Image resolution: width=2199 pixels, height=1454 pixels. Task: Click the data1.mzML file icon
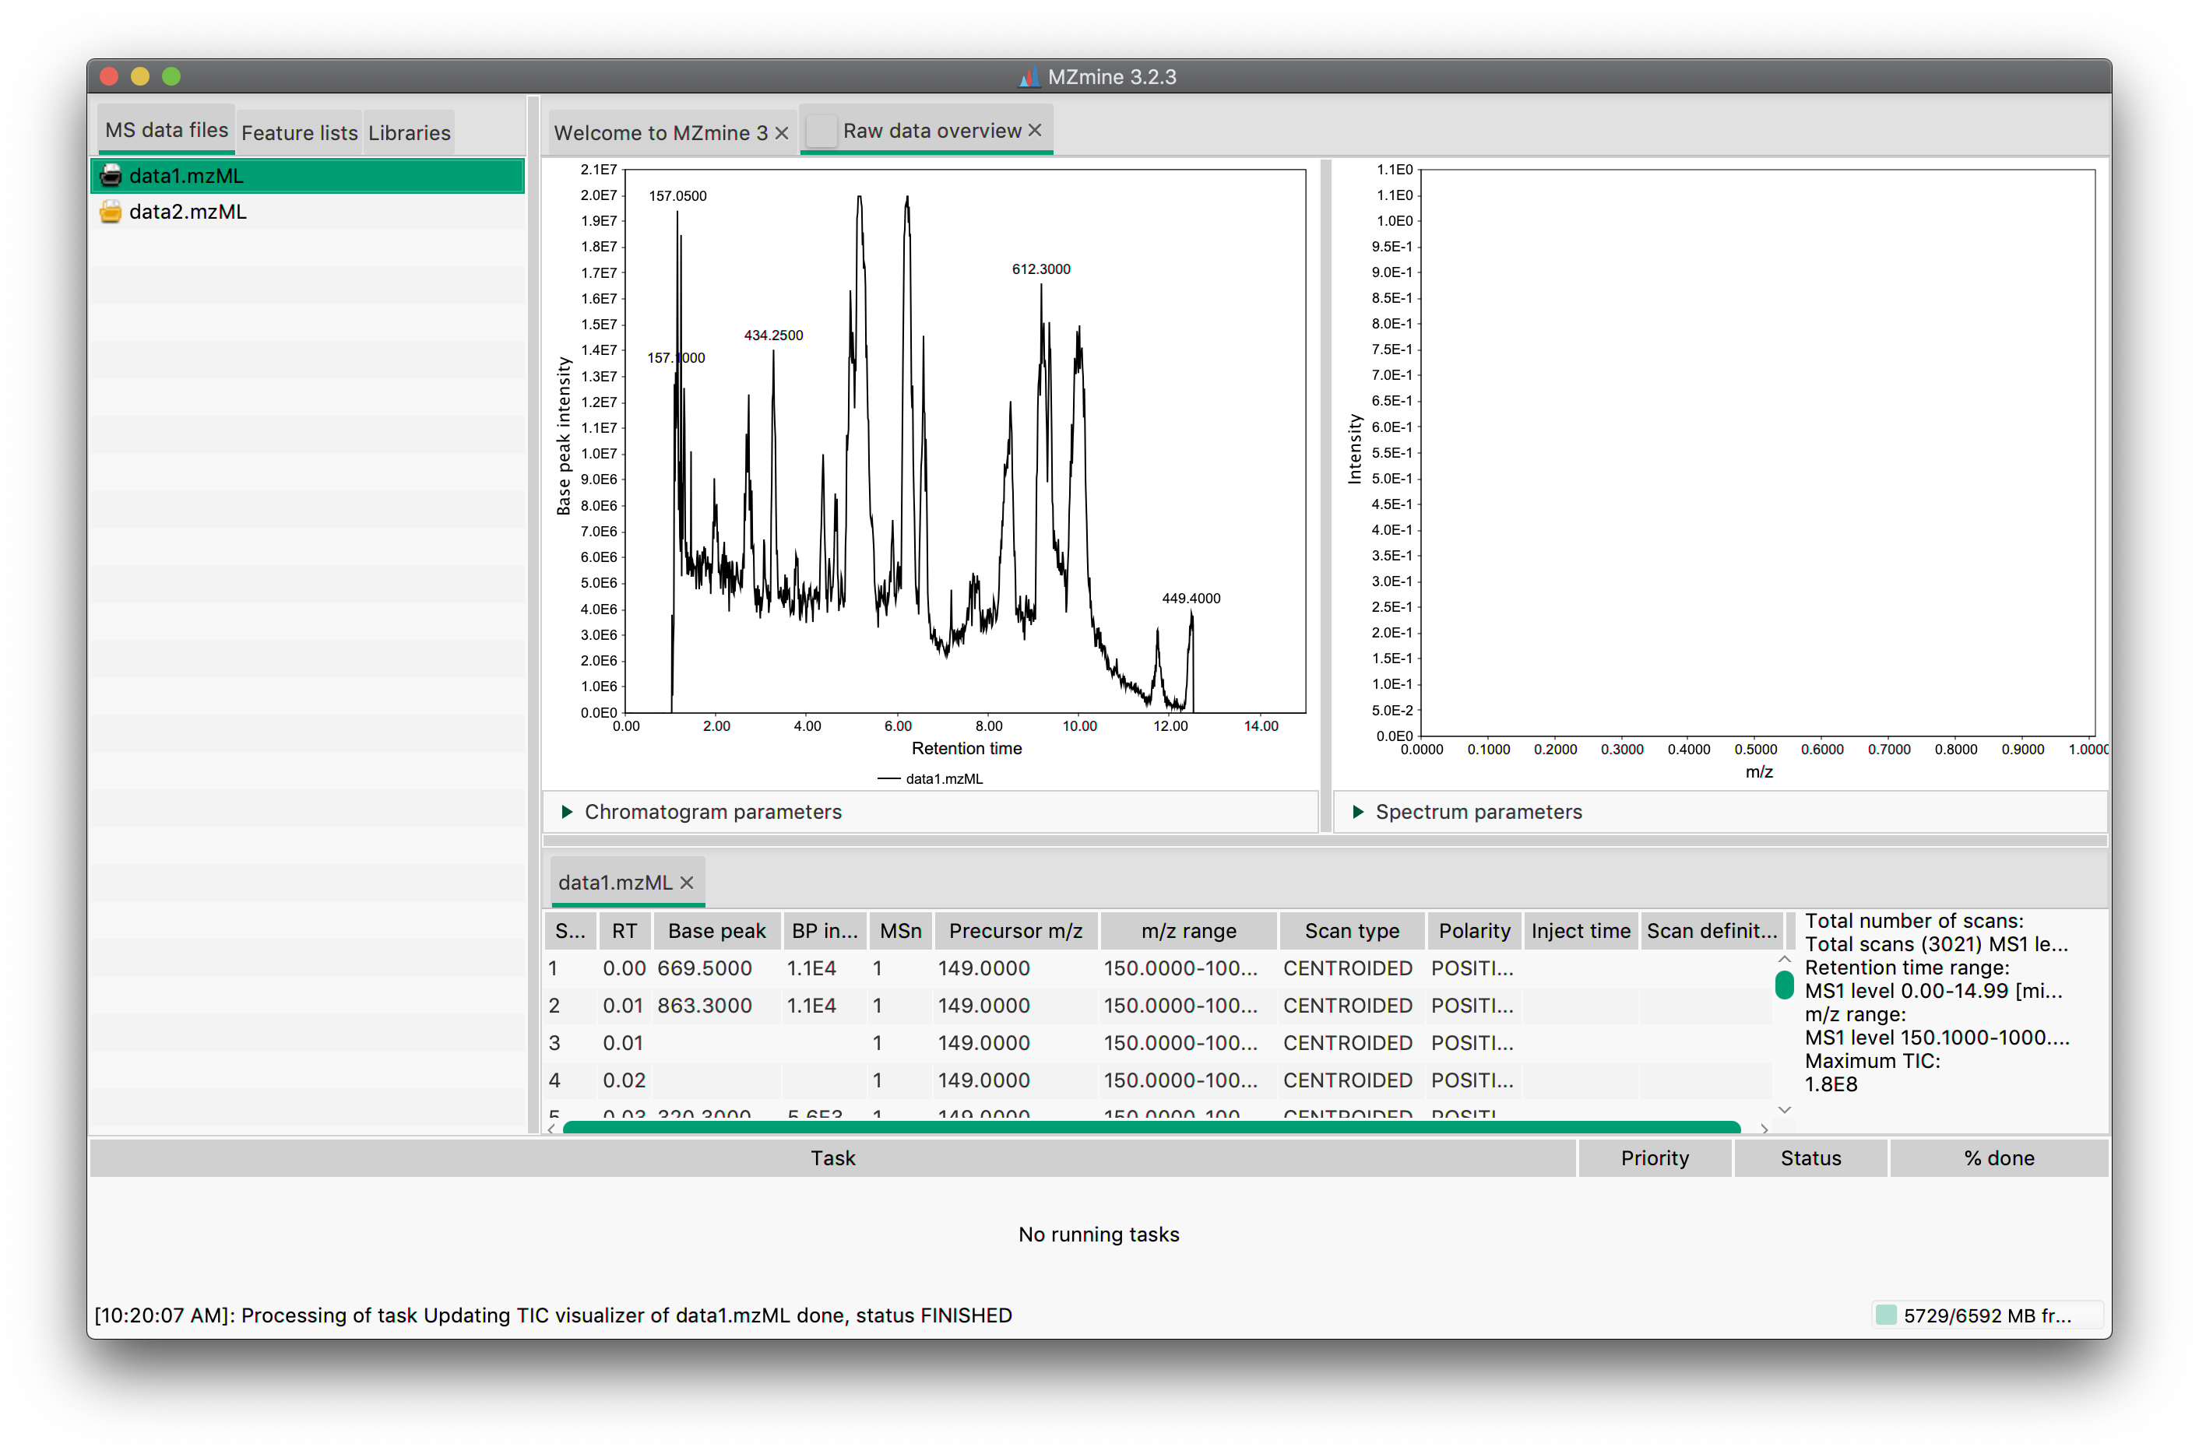tap(111, 175)
